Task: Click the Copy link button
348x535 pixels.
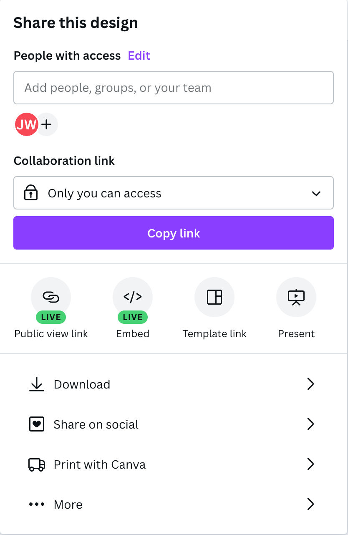Action: pos(174,233)
